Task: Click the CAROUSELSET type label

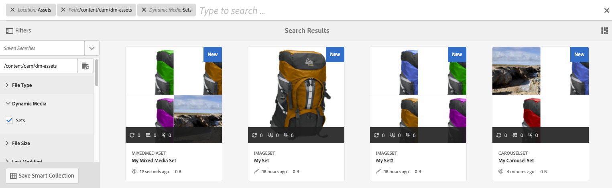Action: [513, 153]
